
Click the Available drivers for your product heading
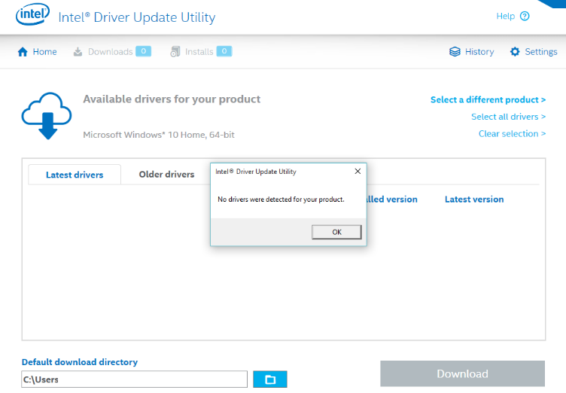pyautogui.click(x=172, y=99)
